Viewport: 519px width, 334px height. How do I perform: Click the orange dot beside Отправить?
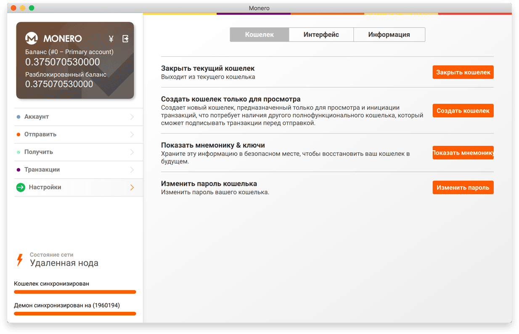[19, 134]
